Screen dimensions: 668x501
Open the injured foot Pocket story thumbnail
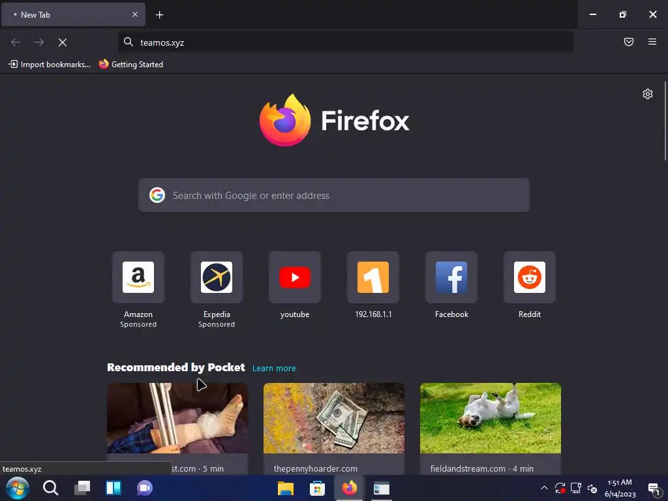177,418
